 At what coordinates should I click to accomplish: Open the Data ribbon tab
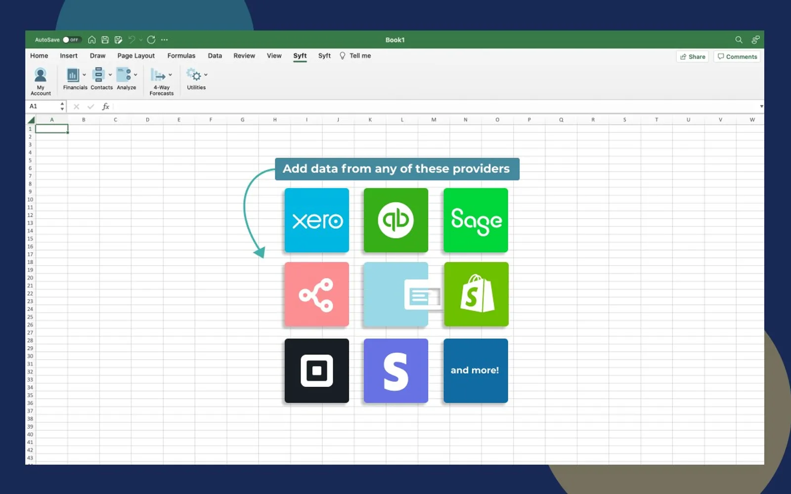(x=215, y=56)
